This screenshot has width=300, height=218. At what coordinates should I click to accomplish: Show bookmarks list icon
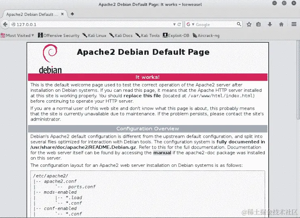259,24
